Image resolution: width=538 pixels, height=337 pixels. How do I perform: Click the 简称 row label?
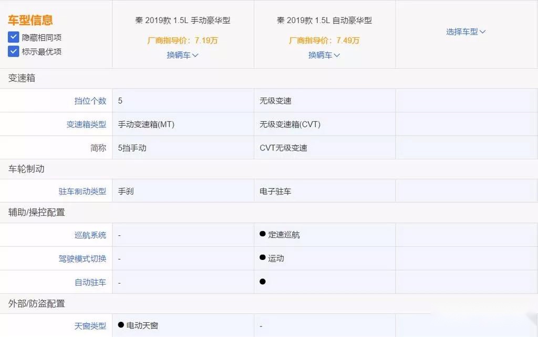pyautogui.click(x=98, y=148)
